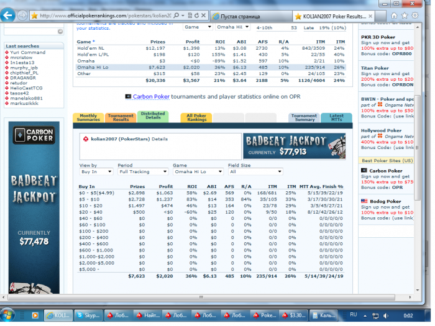435x326 pixels.
Task: Click the page horizontal scrollbar thumb
Action: [x=201, y=297]
